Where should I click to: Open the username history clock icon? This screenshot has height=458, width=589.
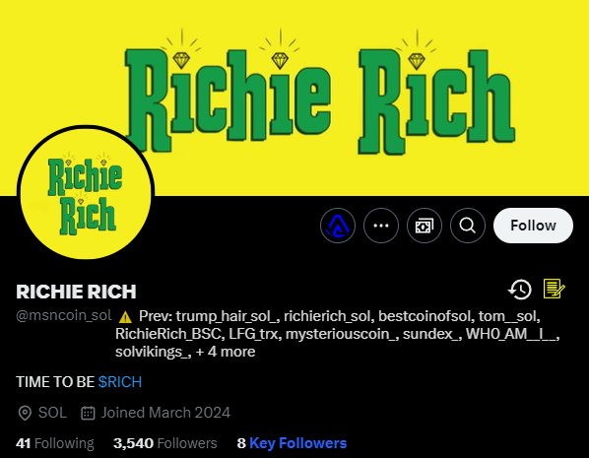[520, 290]
